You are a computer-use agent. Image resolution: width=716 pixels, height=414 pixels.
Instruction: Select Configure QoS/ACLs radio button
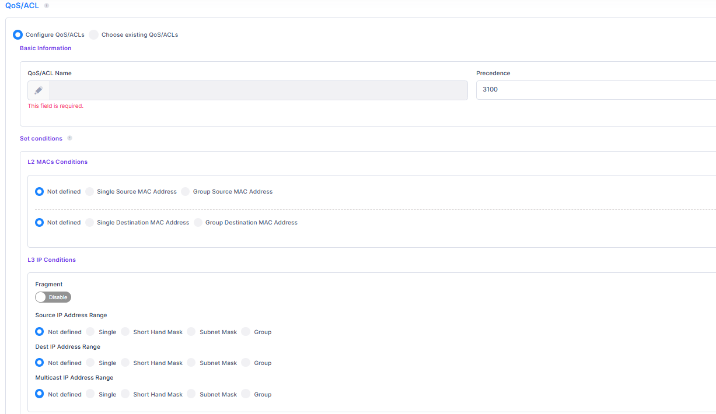tap(18, 35)
